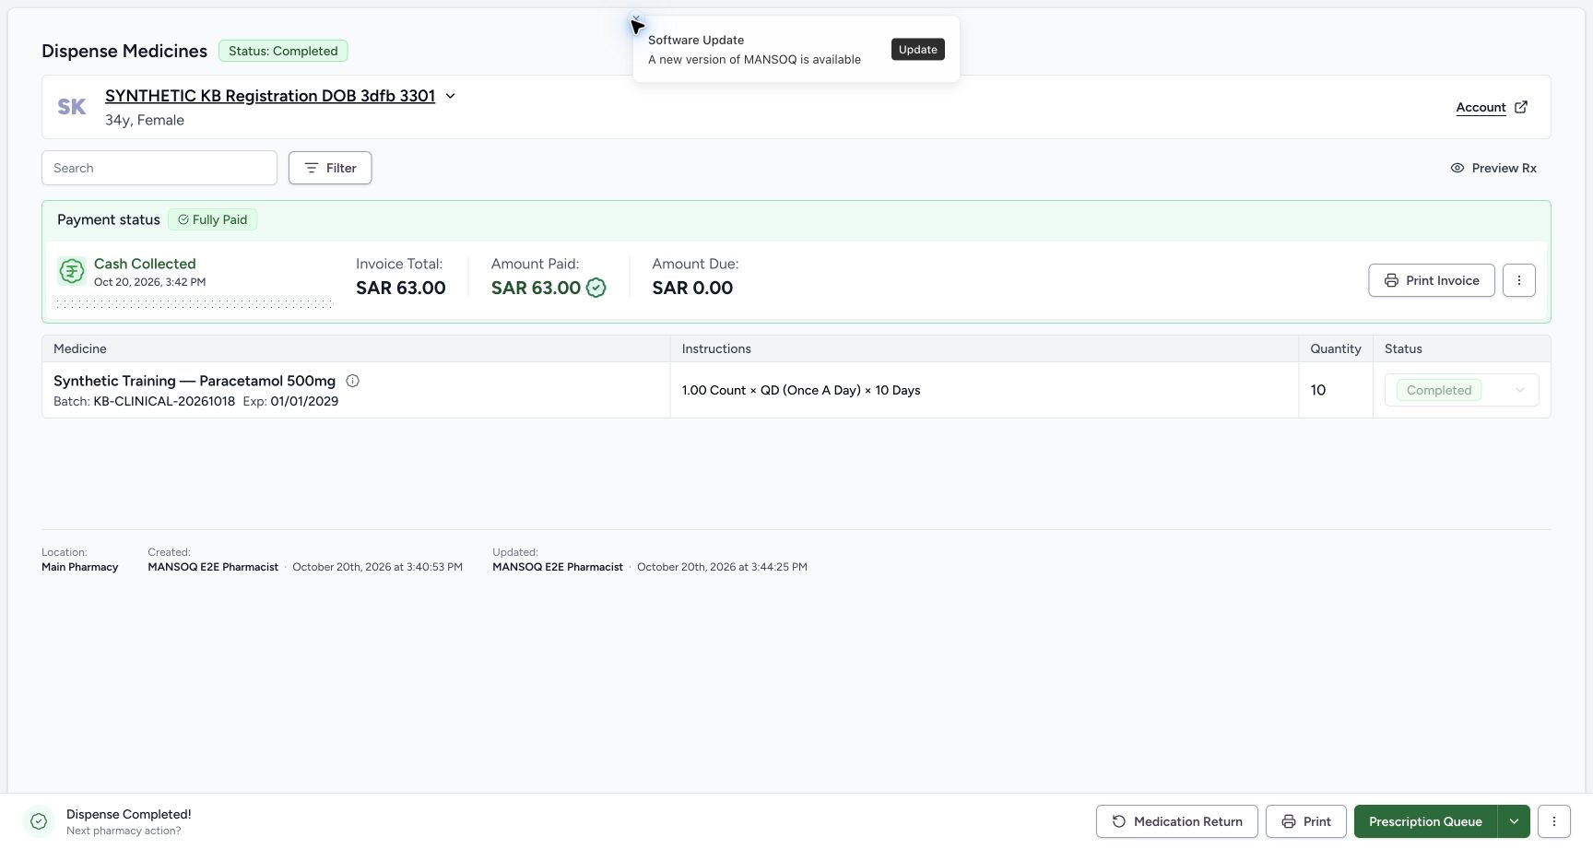1593x849 pixels.
Task: Click the external link icon beside Account
Action: point(1521,107)
